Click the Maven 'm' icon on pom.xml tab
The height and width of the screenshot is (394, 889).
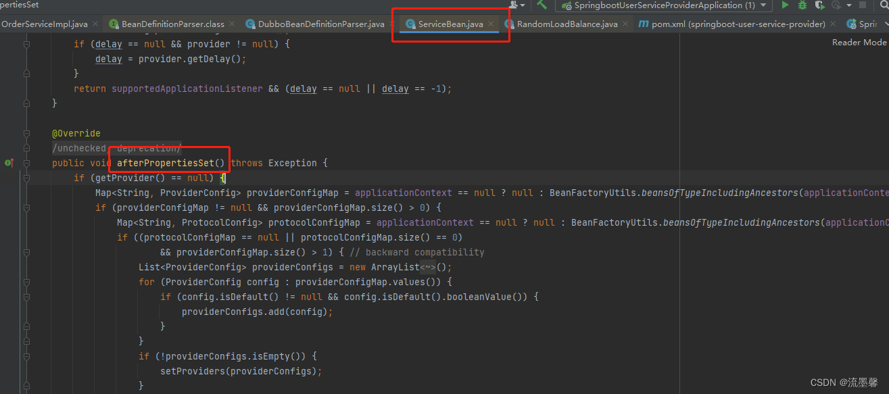pos(643,24)
